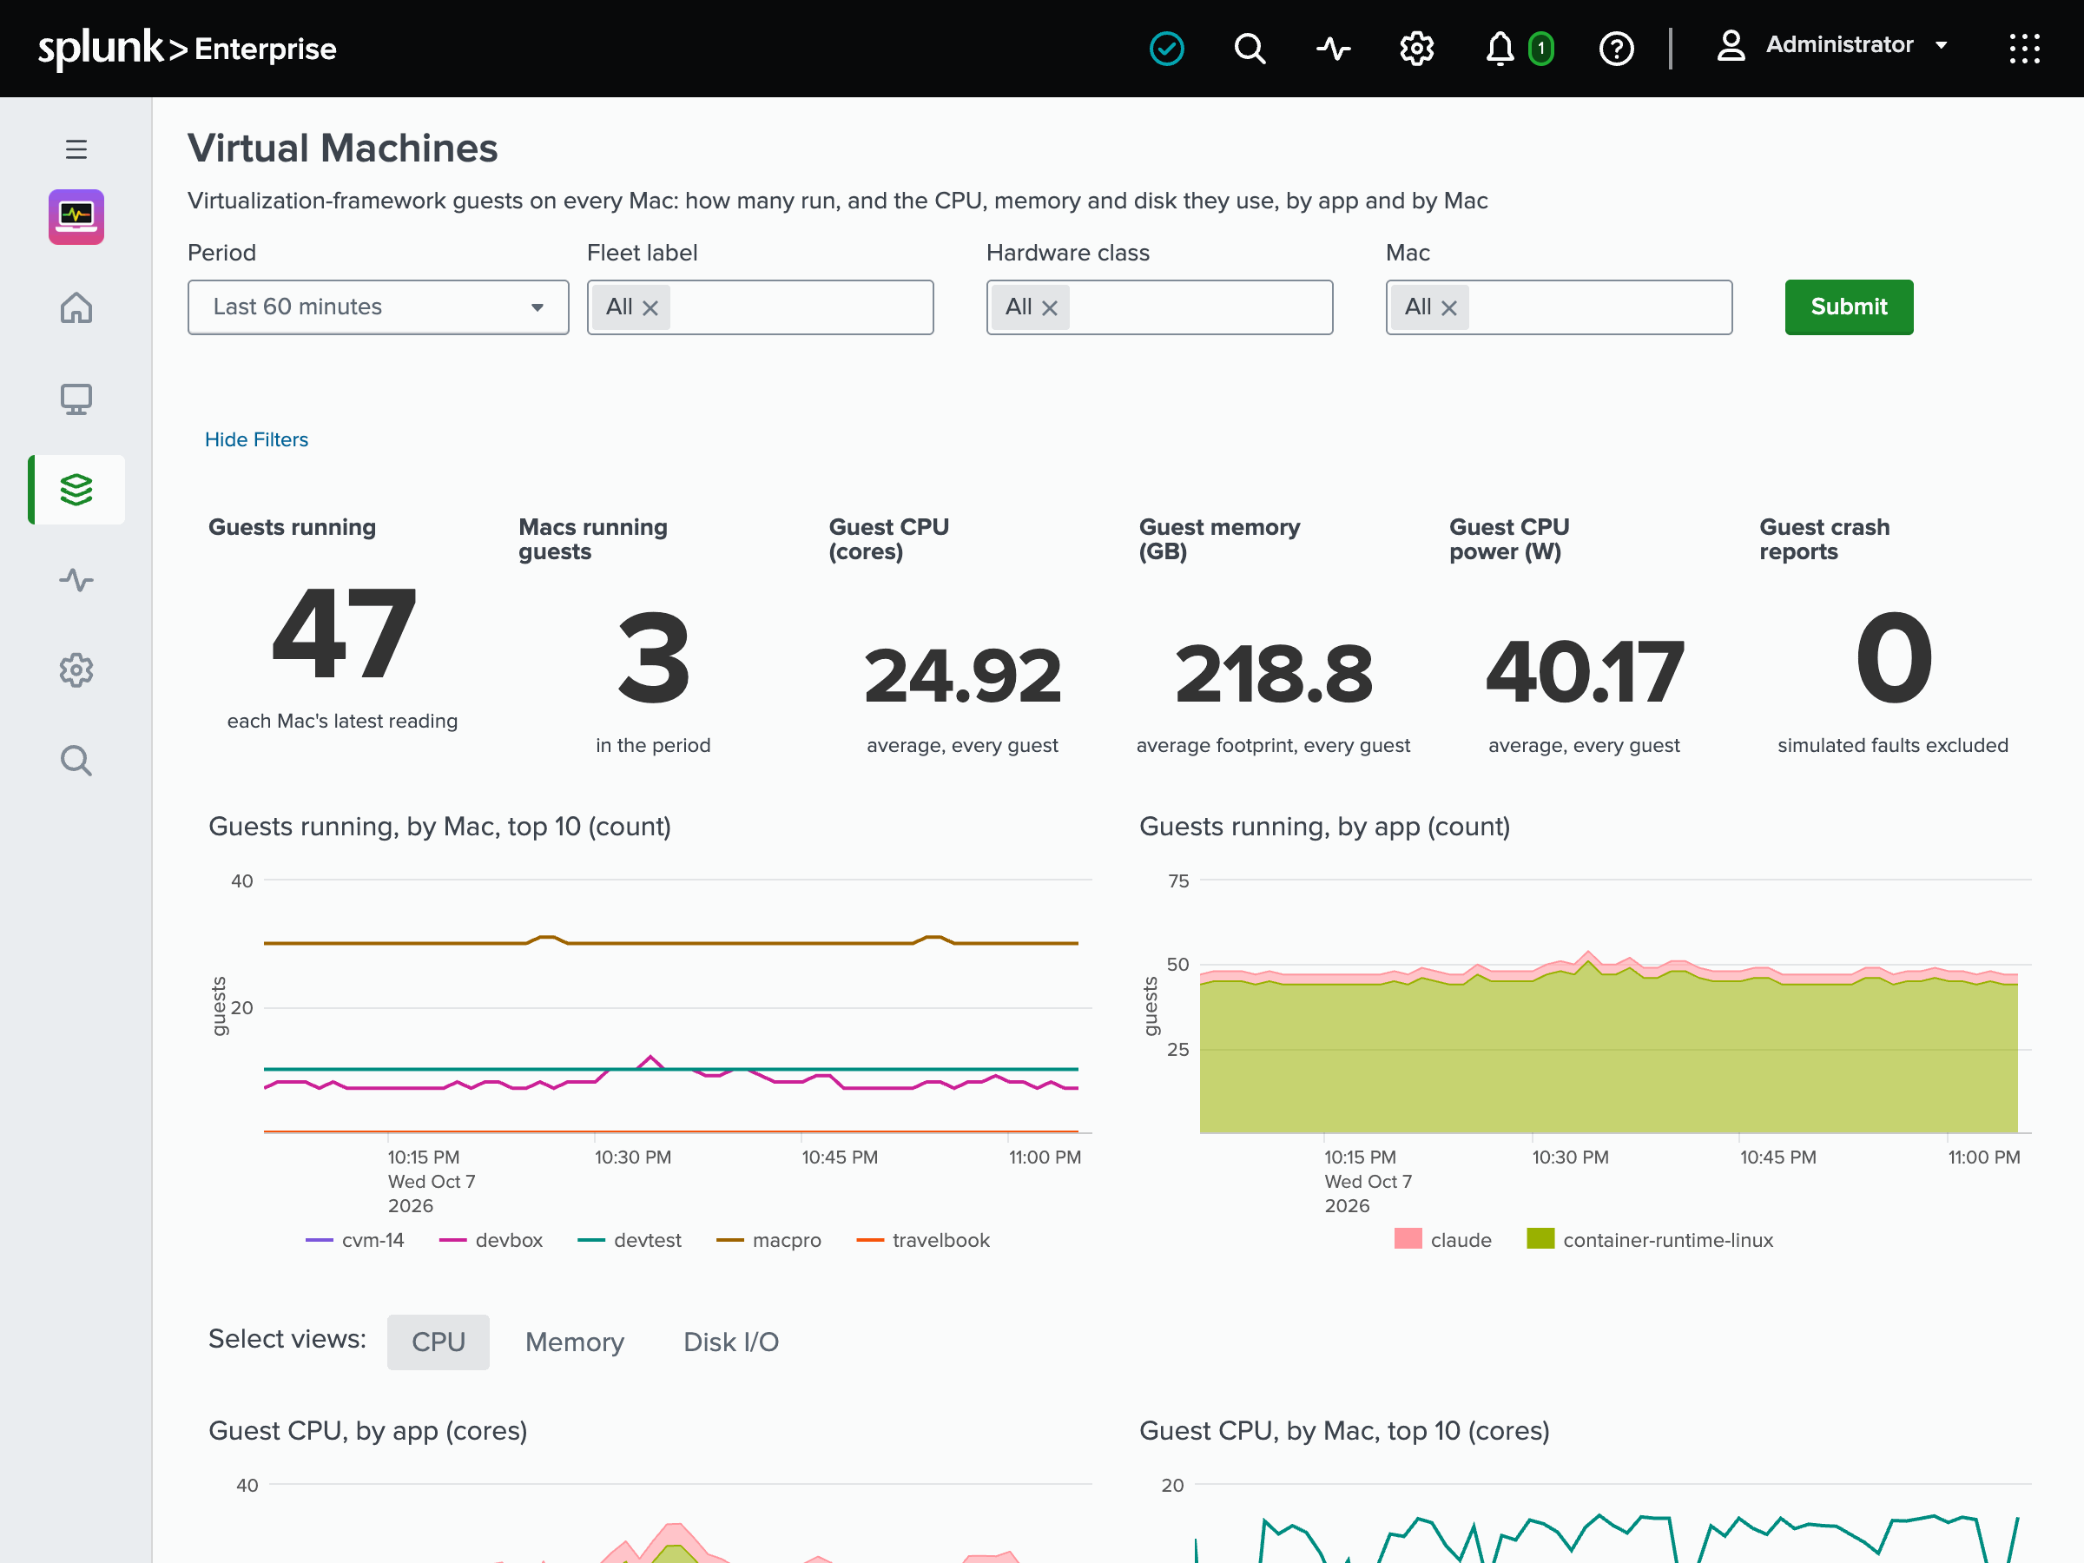The image size is (2084, 1563).
Task: Remove the All tag from Fleet label
Action: point(650,308)
